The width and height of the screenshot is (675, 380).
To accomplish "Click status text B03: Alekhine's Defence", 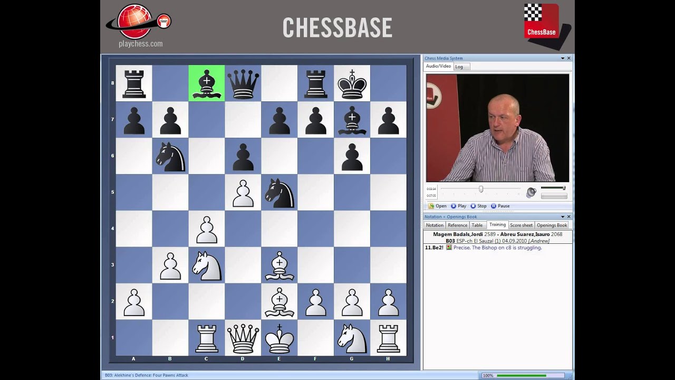I will [146, 375].
